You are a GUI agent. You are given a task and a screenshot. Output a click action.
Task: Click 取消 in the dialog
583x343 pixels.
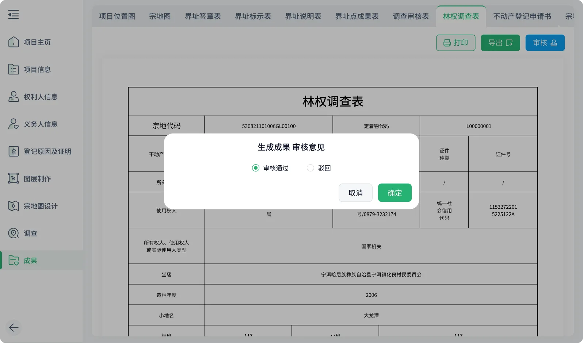pyautogui.click(x=355, y=193)
